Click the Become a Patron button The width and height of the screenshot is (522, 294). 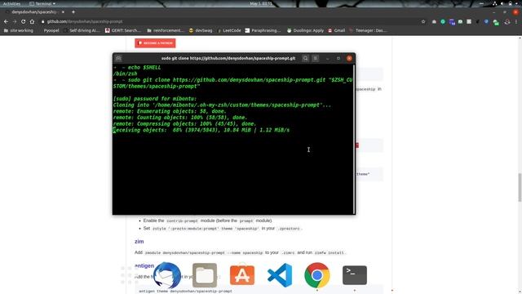coord(155,43)
